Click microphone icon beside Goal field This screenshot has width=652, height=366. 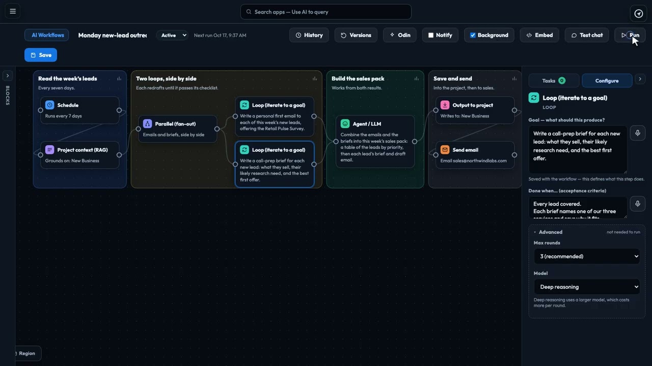(637, 133)
